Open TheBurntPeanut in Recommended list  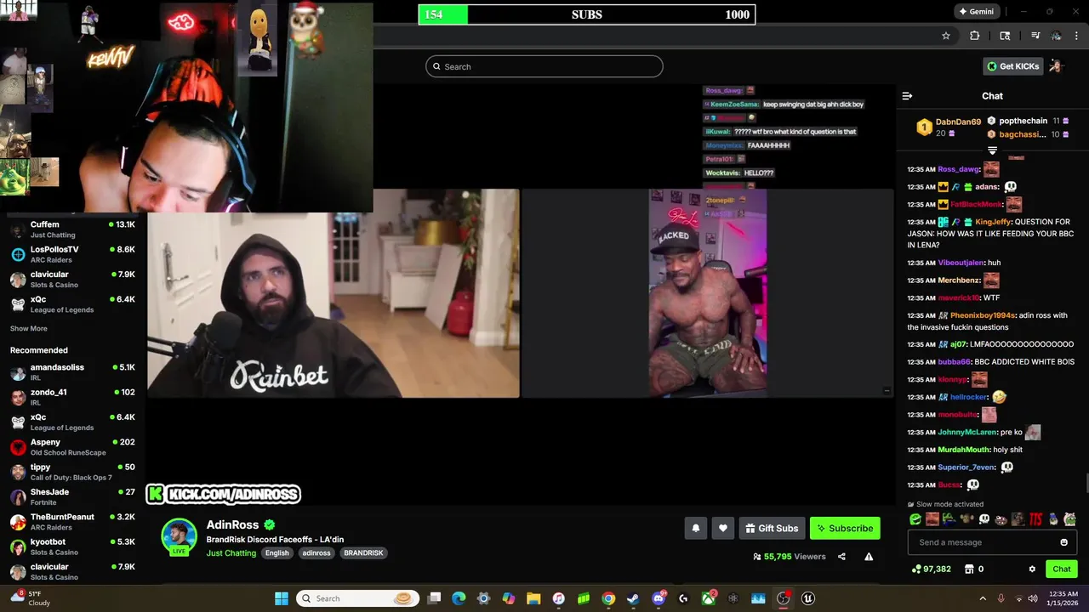(x=72, y=521)
